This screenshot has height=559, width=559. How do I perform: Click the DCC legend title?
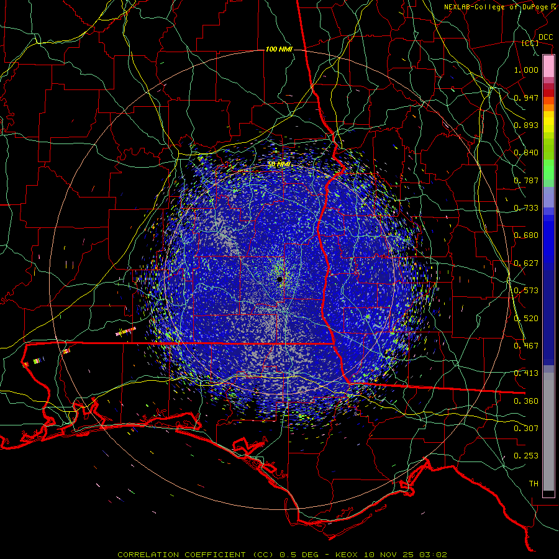pos(545,37)
